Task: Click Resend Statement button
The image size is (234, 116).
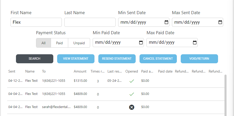Action: point(117,59)
